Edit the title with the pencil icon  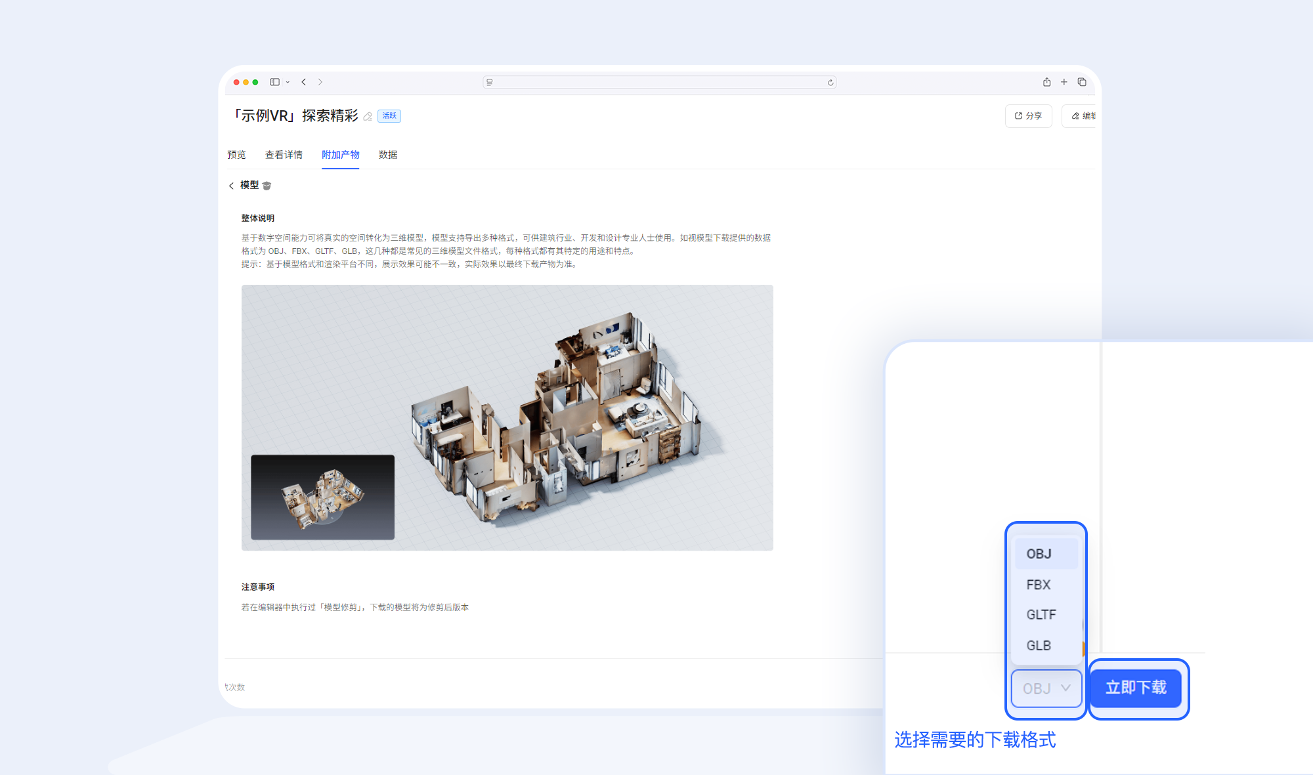(368, 116)
